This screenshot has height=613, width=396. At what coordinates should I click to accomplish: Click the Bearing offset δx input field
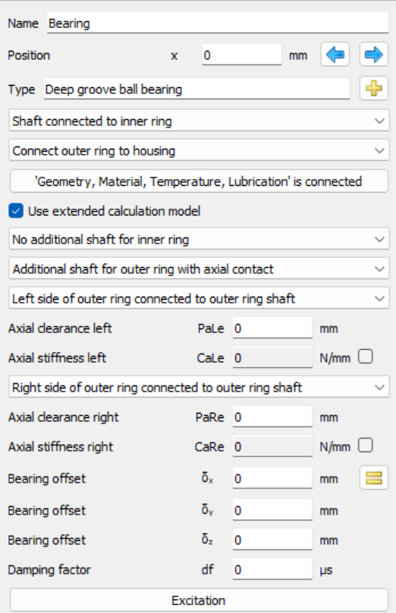point(272,478)
